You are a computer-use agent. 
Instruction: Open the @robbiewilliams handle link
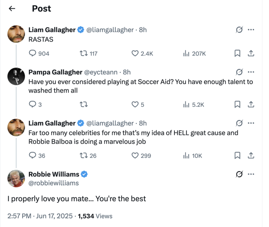53,183
